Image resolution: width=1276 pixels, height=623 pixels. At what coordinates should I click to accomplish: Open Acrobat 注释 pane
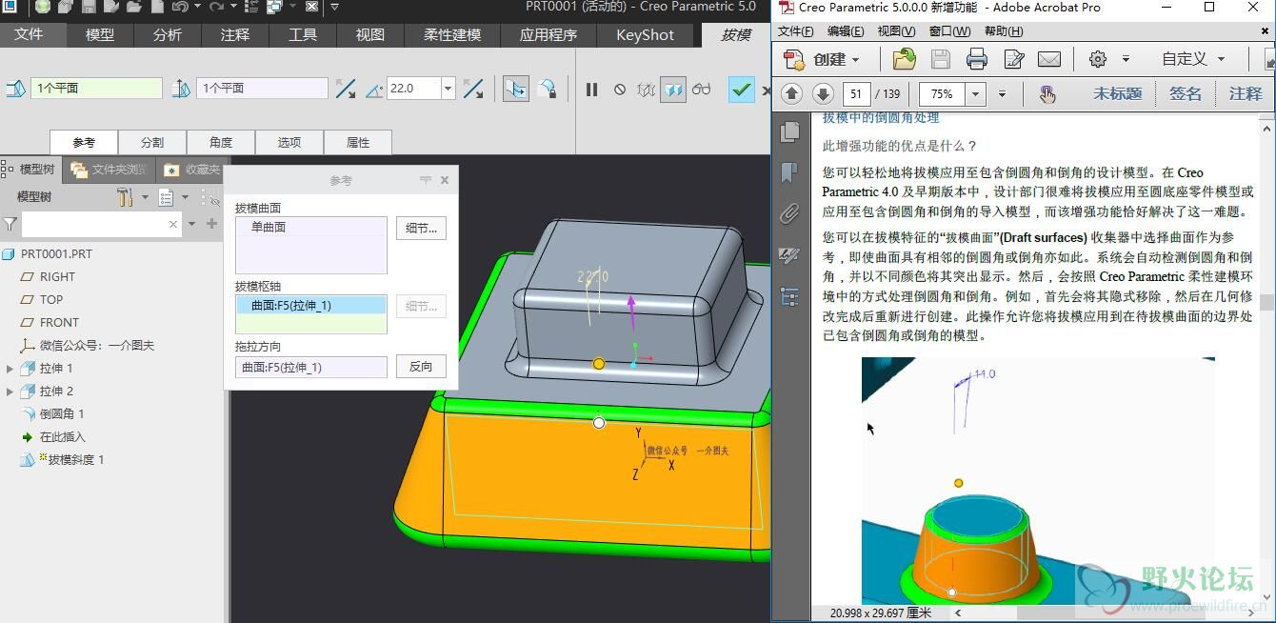(1246, 94)
